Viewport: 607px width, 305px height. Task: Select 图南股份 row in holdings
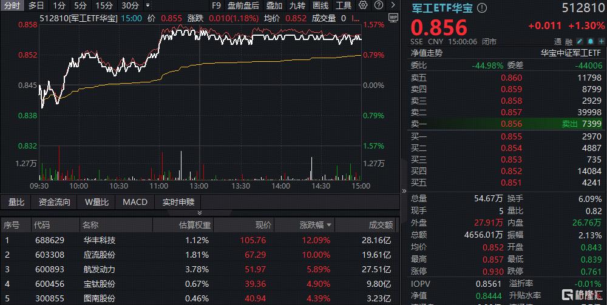(x=200, y=298)
